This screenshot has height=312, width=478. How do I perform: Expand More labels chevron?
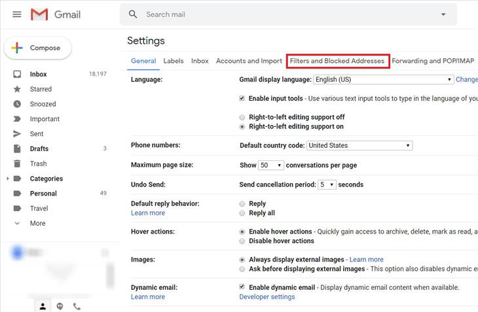coord(17,223)
